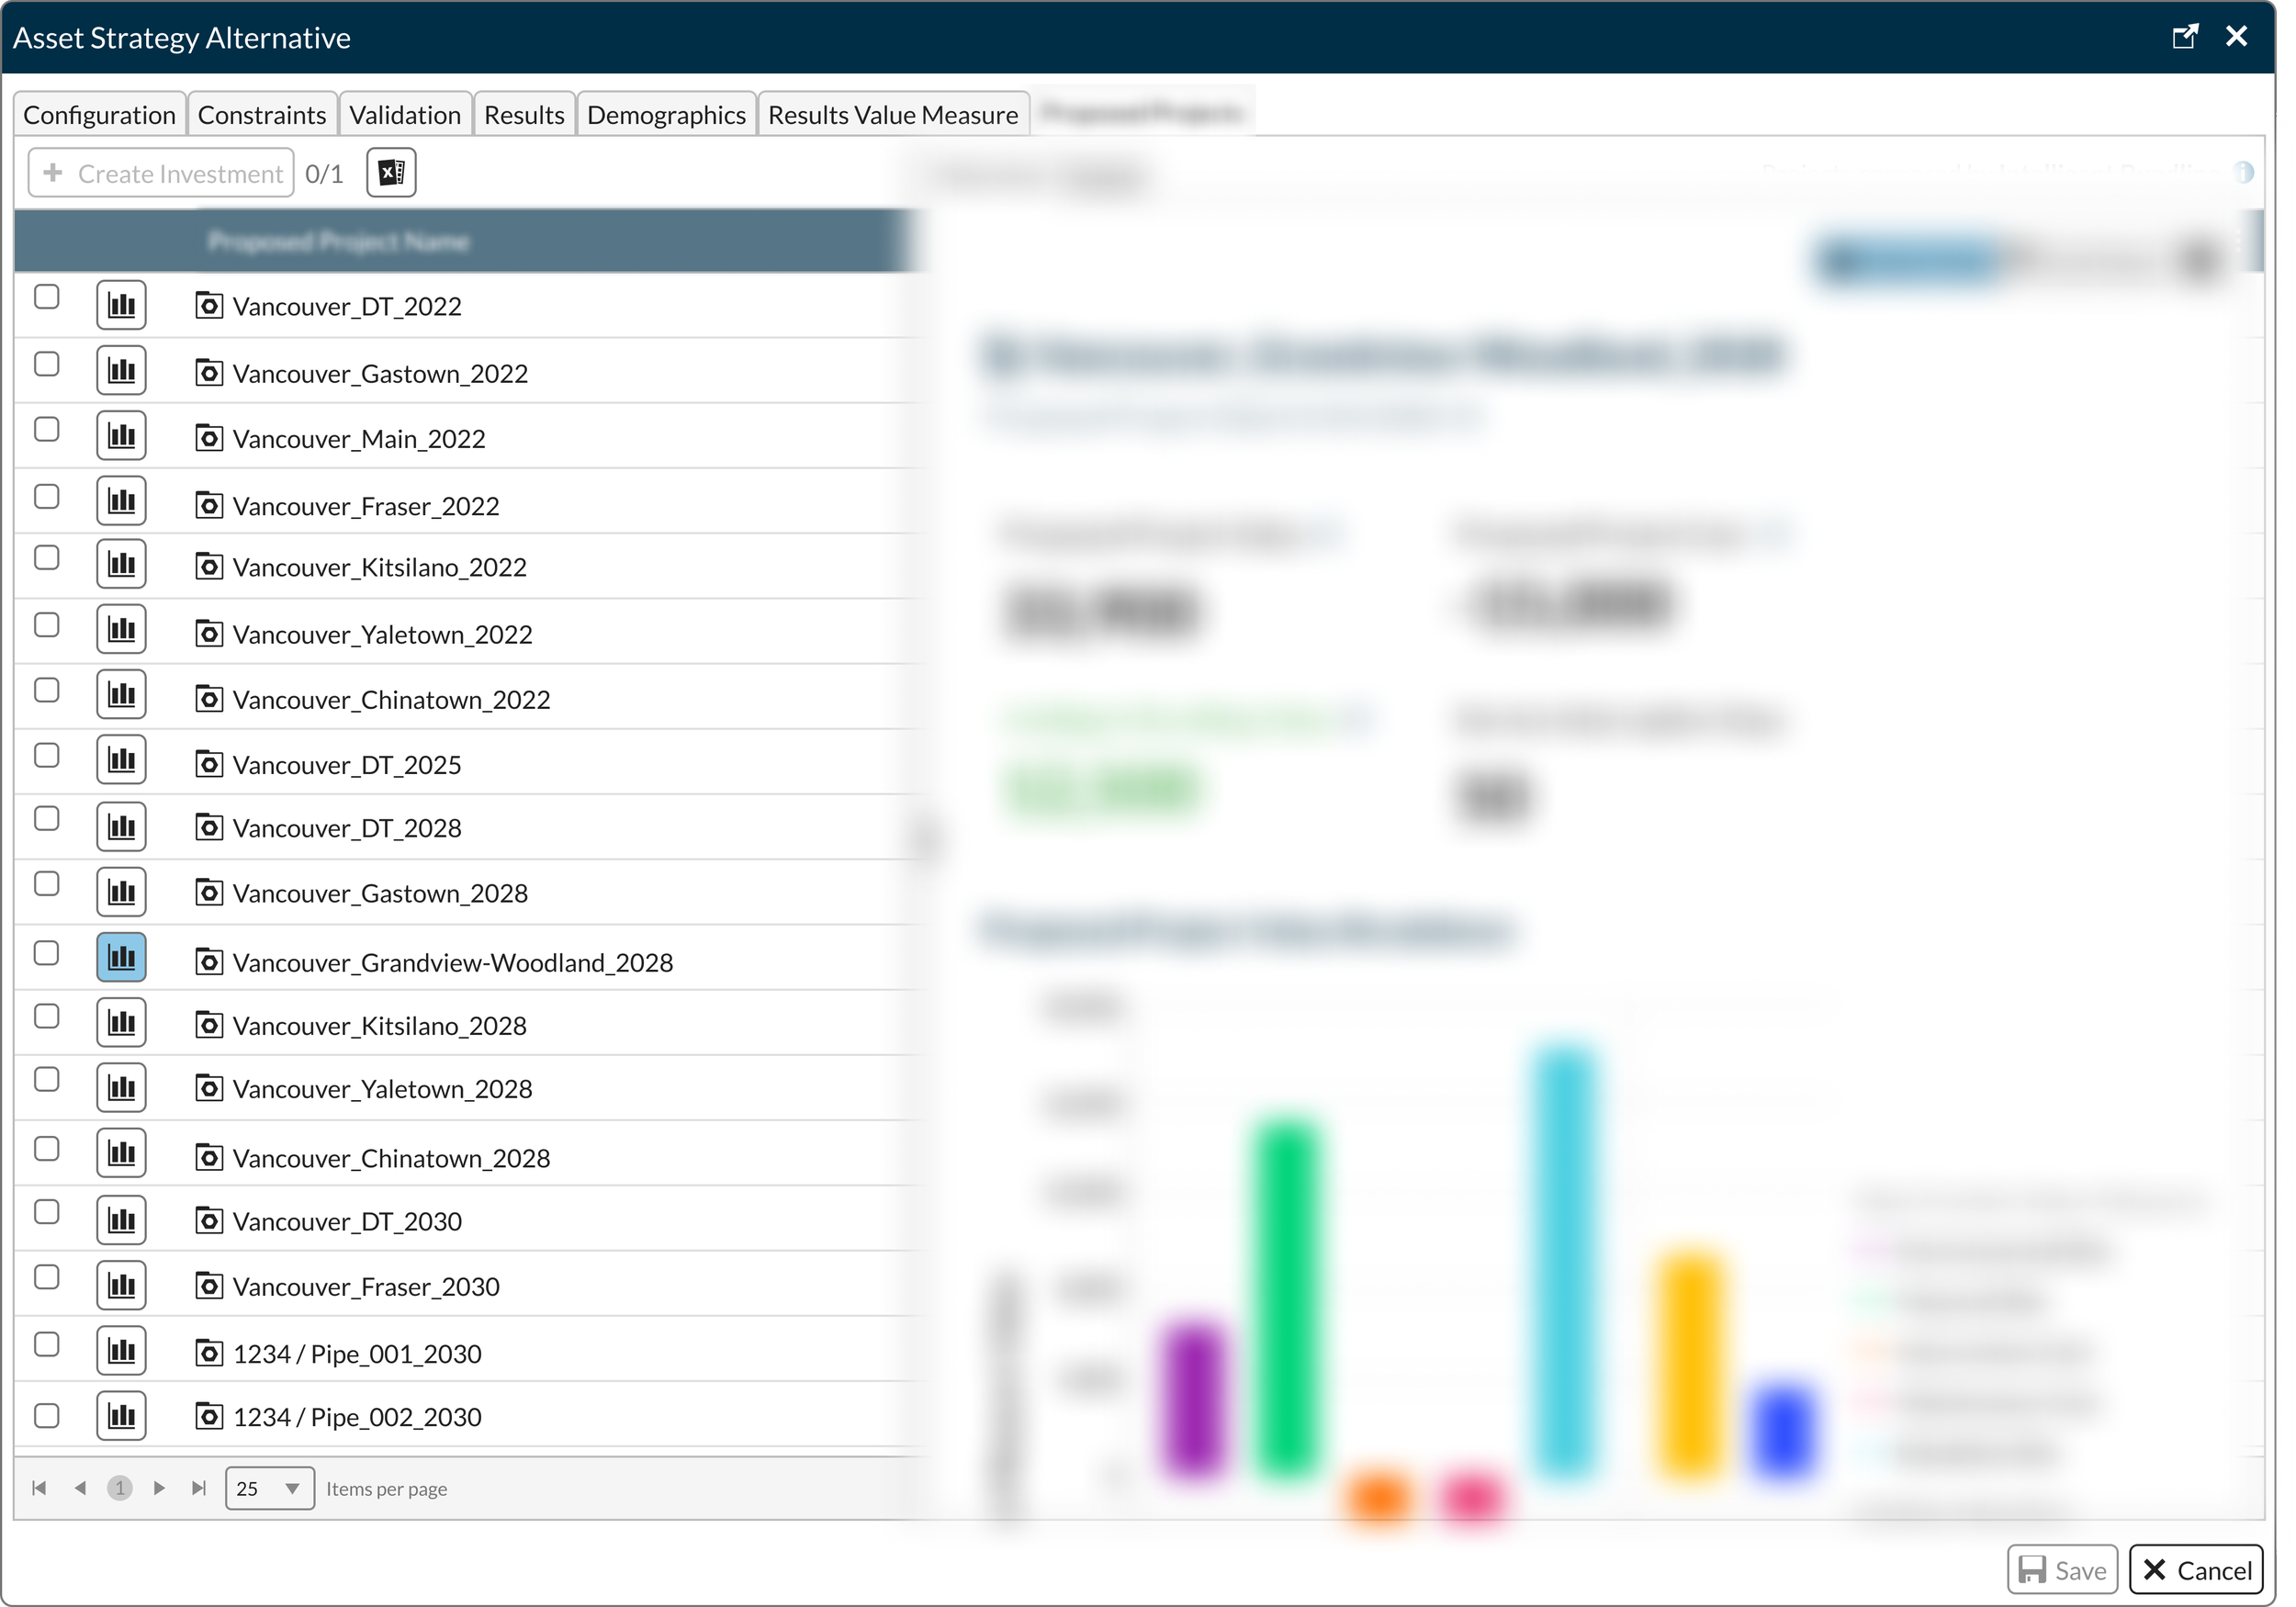Viewport: 2296px width, 1607px height.
Task: Click chart icon for 1234 / Pipe_002_2030
Action: [x=121, y=1416]
